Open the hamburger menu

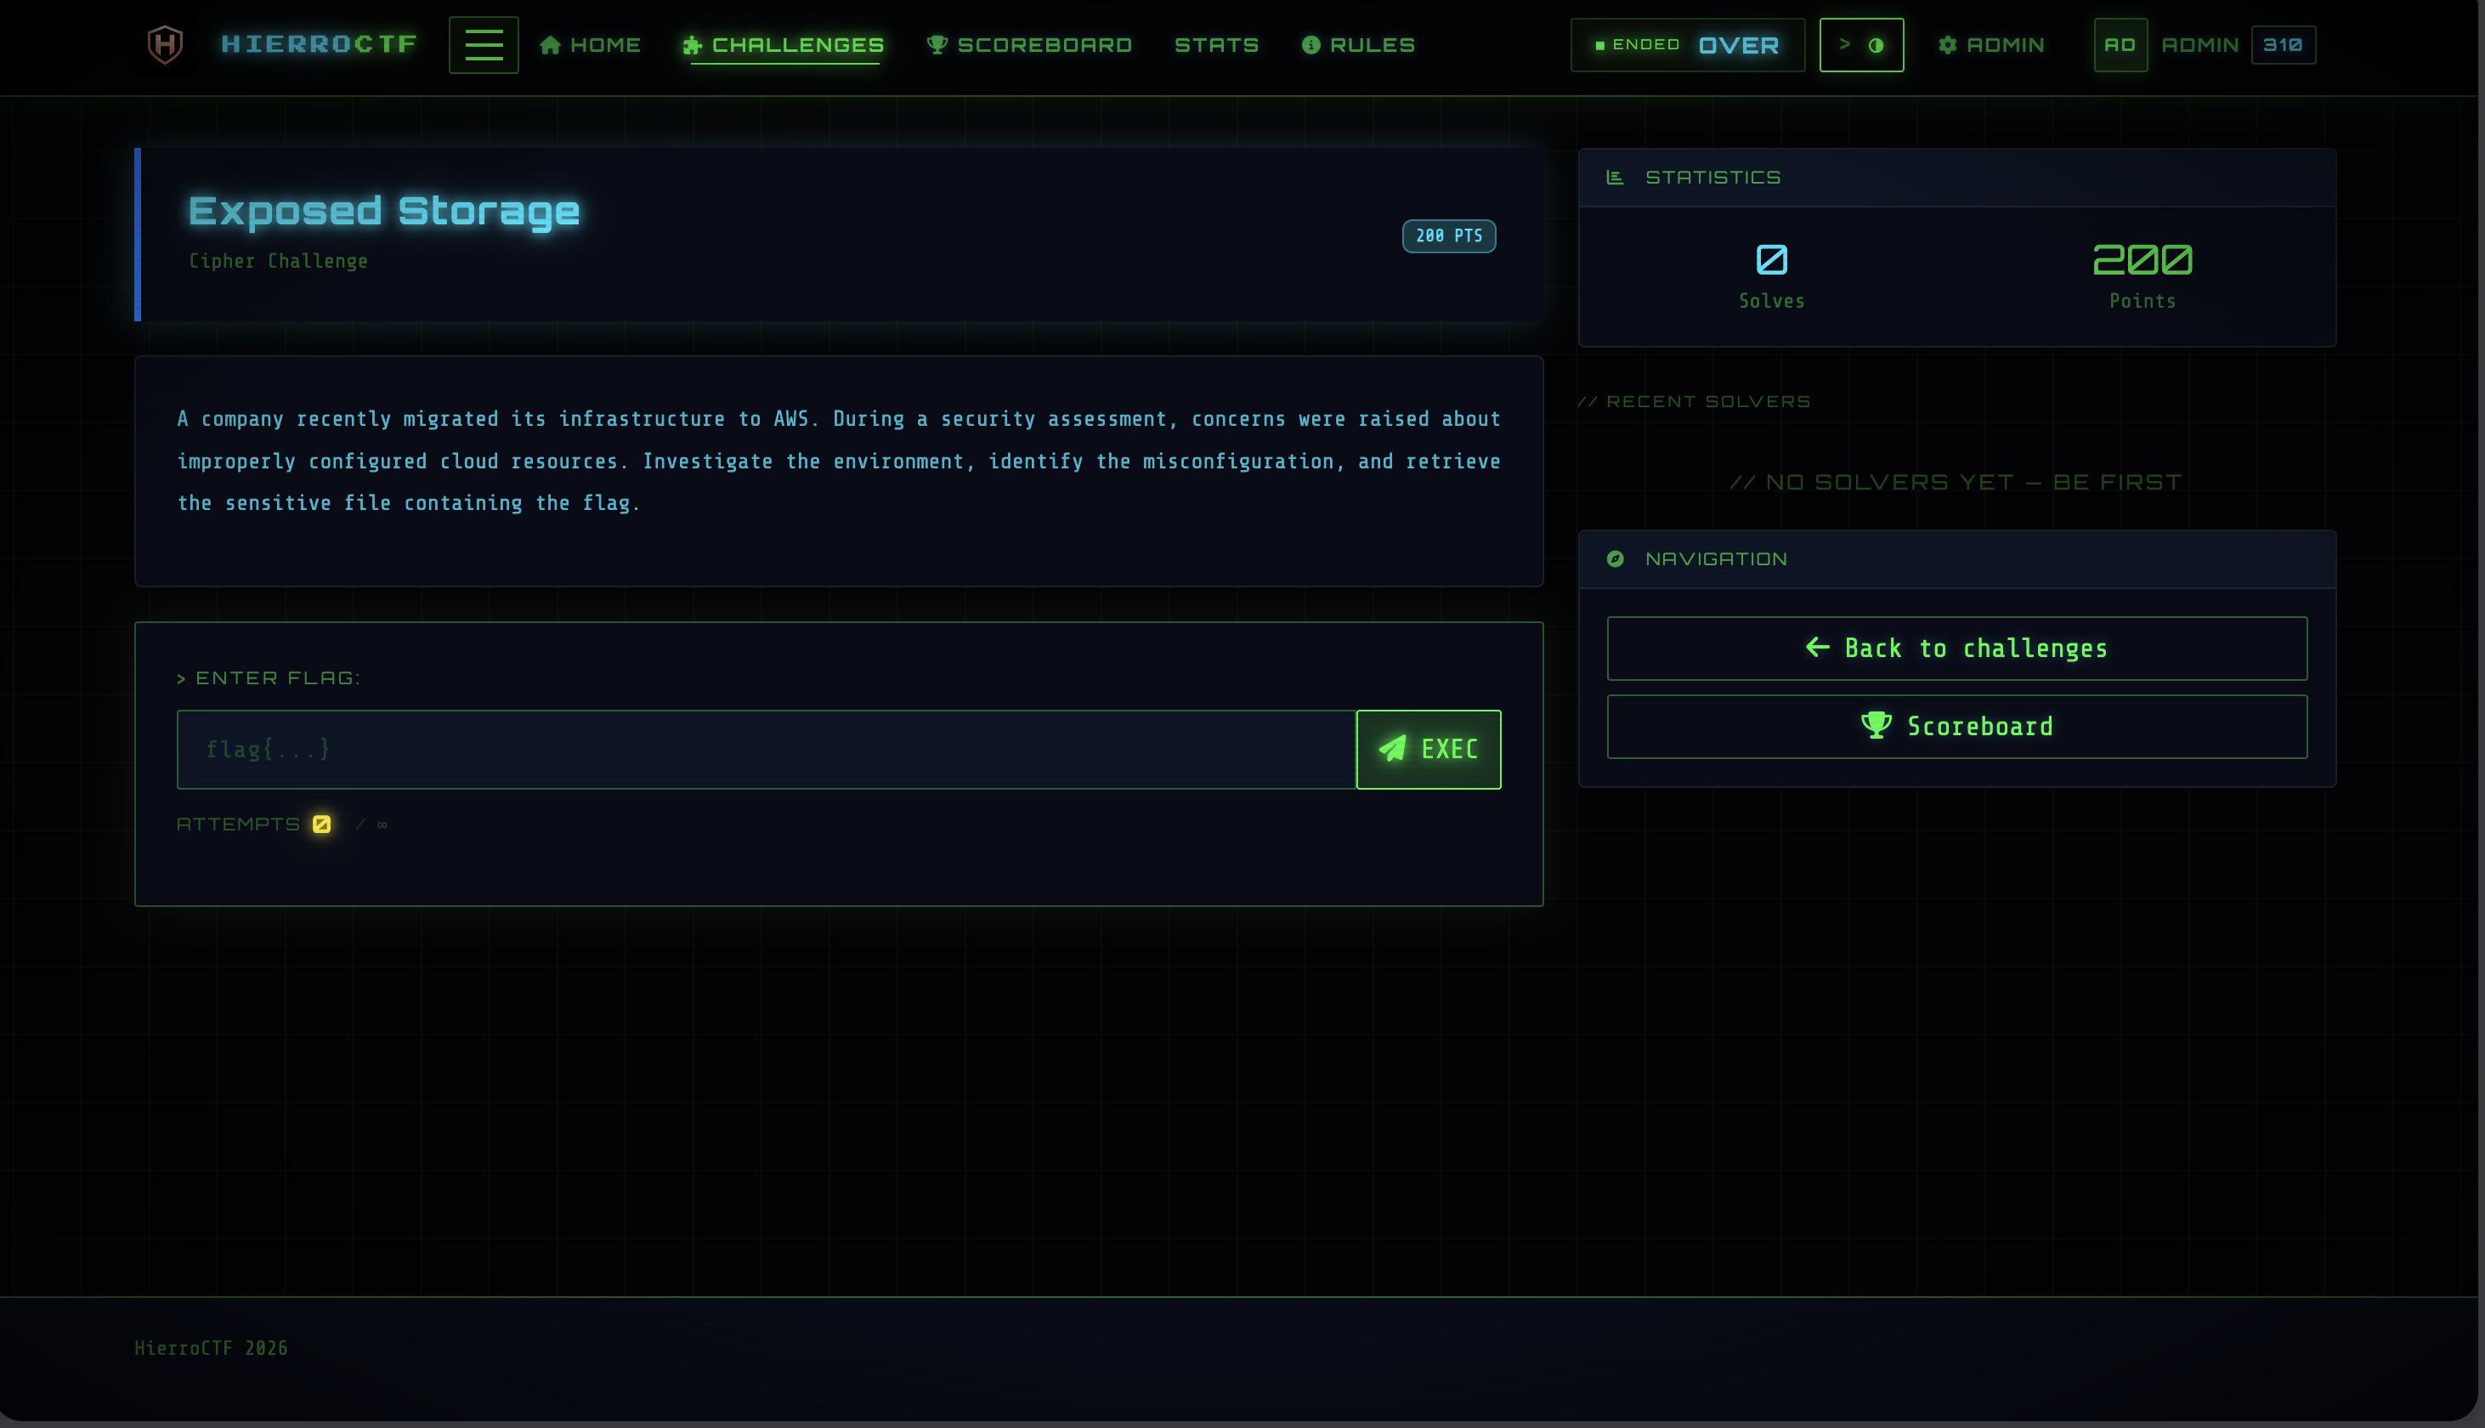pos(484,44)
